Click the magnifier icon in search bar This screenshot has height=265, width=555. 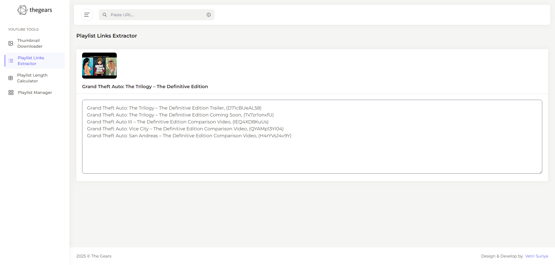click(105, 15)
